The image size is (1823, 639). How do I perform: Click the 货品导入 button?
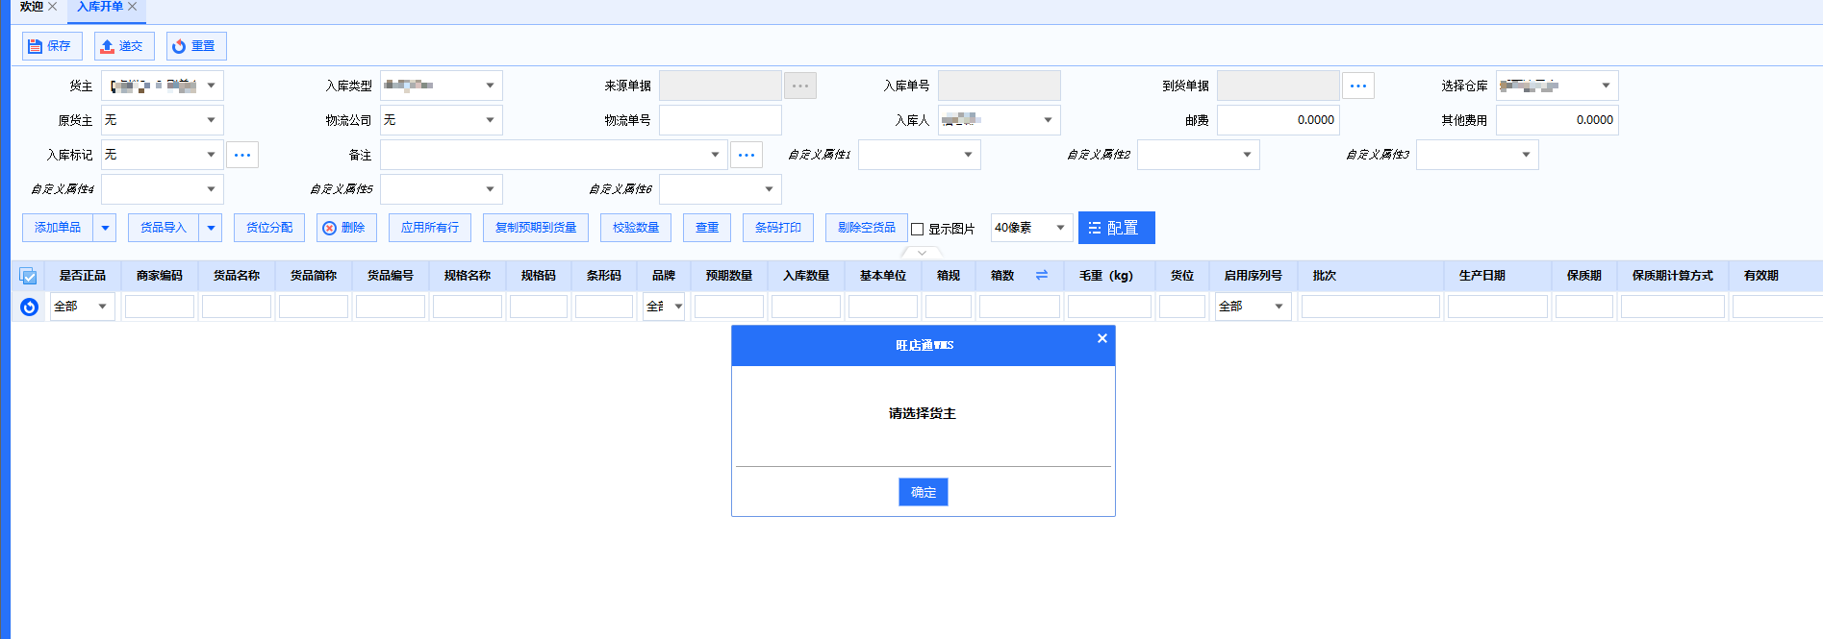[164, 228]
